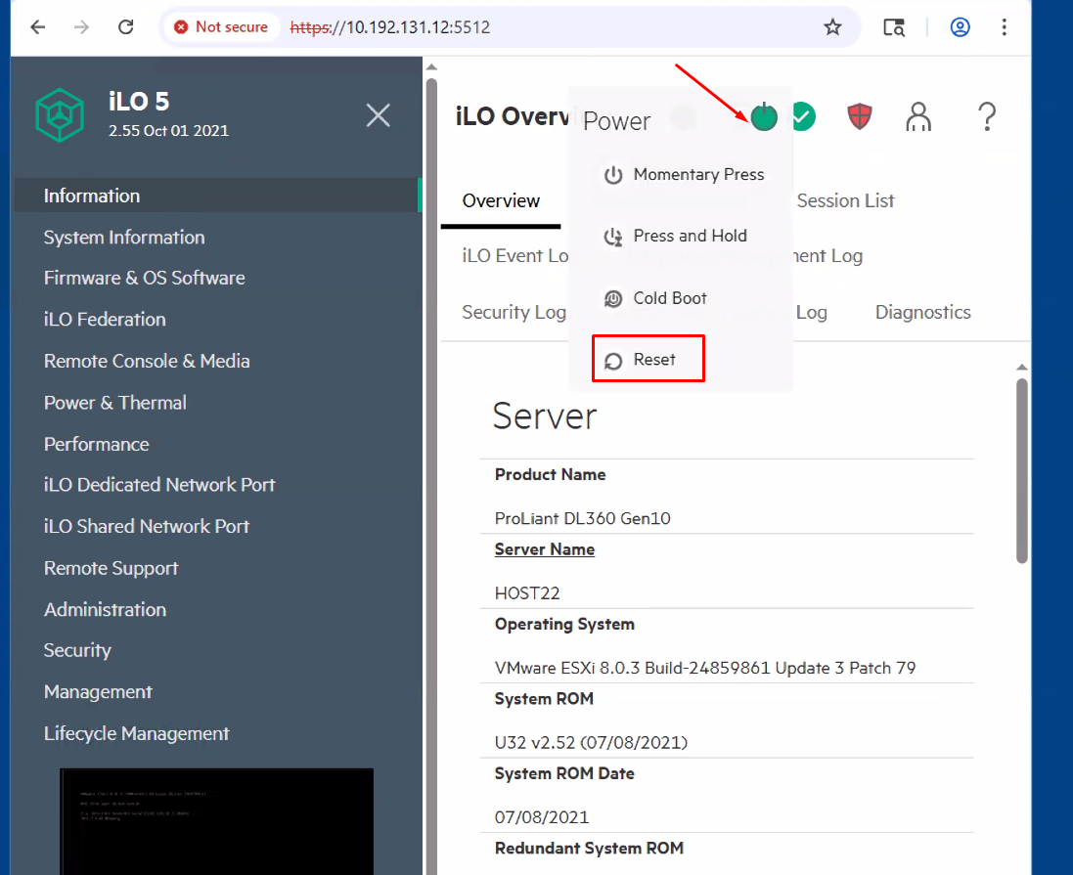Click the content pane vertical scrollbar
1073x875 pixels.
pos(1022,470)
